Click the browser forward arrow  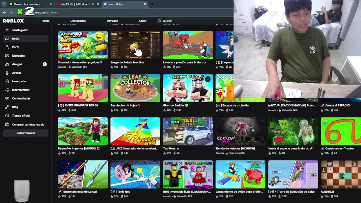(x=11, y=12)
